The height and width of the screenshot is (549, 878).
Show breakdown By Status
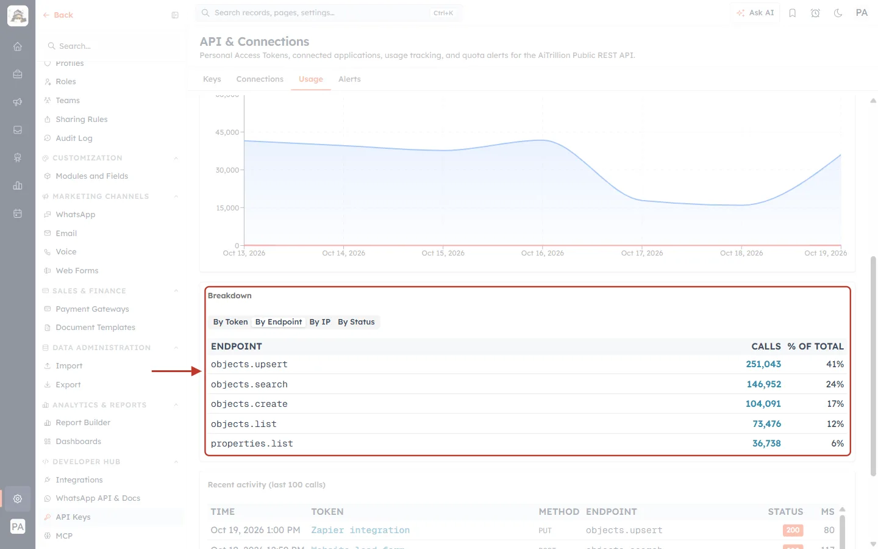point(357,322)
